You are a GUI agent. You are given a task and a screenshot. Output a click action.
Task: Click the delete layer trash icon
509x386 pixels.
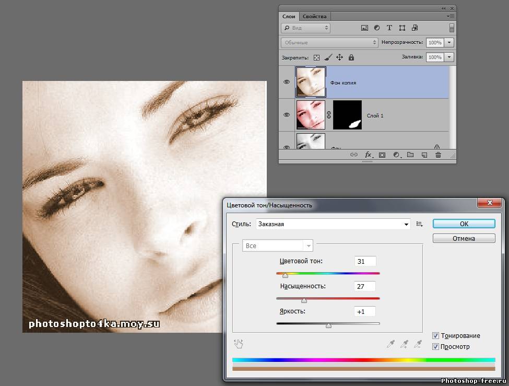[x=438, y=155]
